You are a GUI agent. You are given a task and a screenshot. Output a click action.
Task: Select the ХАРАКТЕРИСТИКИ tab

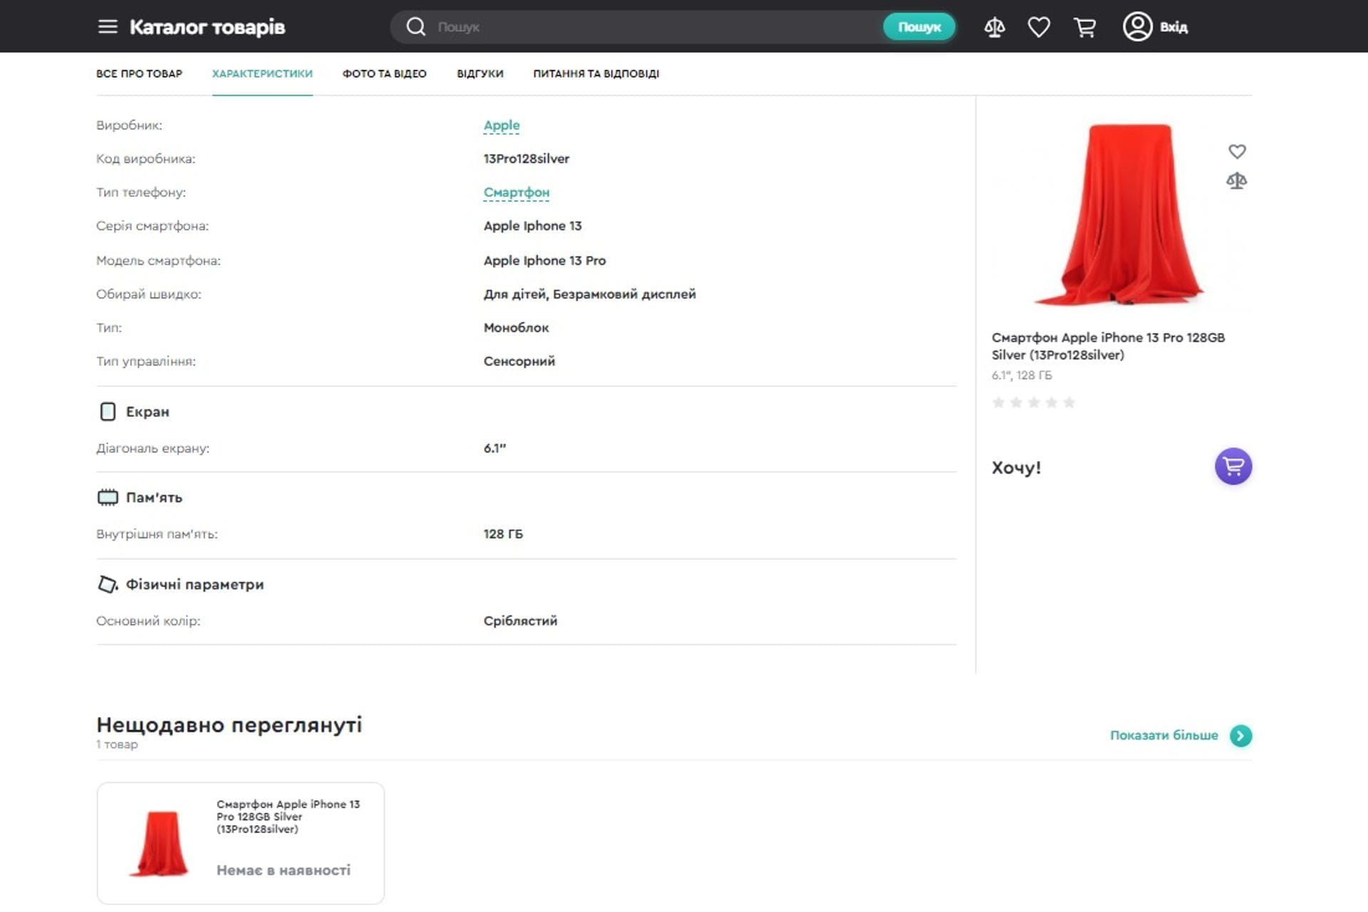[262, 73]
